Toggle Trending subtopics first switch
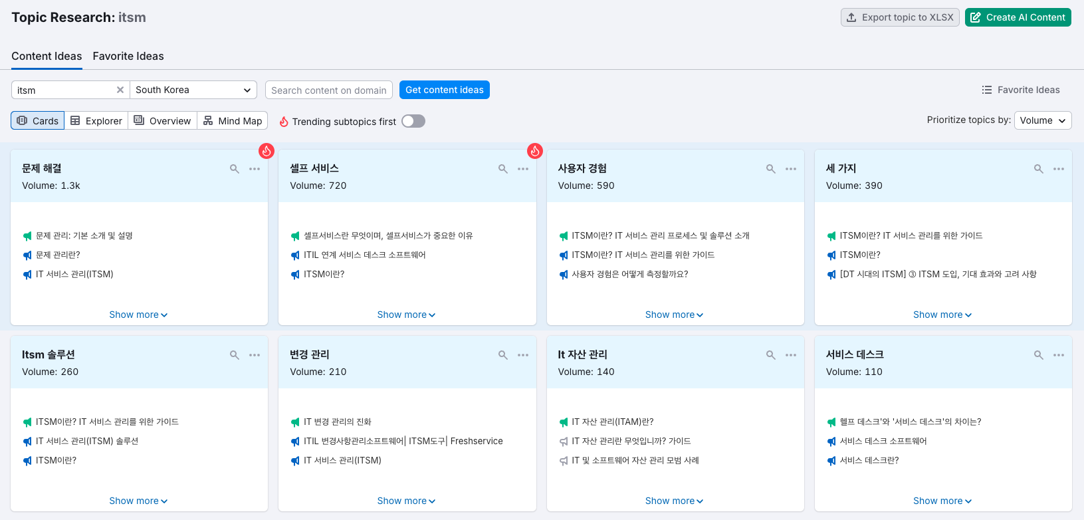This screenshot has width=1084, height=520. pyautogui.click(x=413, y=121)
